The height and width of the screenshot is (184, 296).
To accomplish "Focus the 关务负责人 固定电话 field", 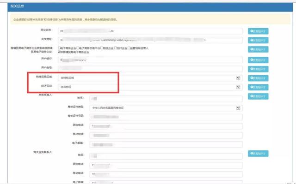I will (x=166, y=126).
